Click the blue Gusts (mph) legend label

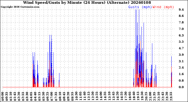point(140,7)
